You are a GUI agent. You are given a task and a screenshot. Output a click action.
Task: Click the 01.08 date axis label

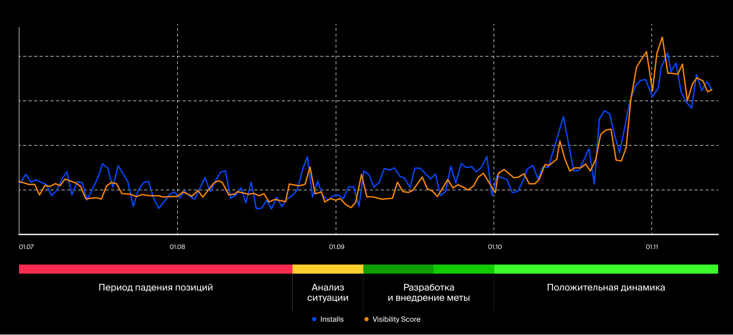pos(177,247)
